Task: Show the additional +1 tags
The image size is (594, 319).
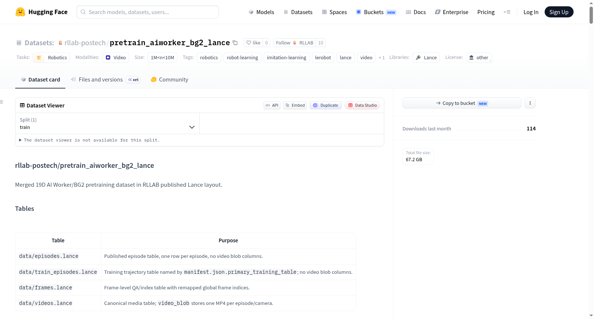Action: coord(382,57)
